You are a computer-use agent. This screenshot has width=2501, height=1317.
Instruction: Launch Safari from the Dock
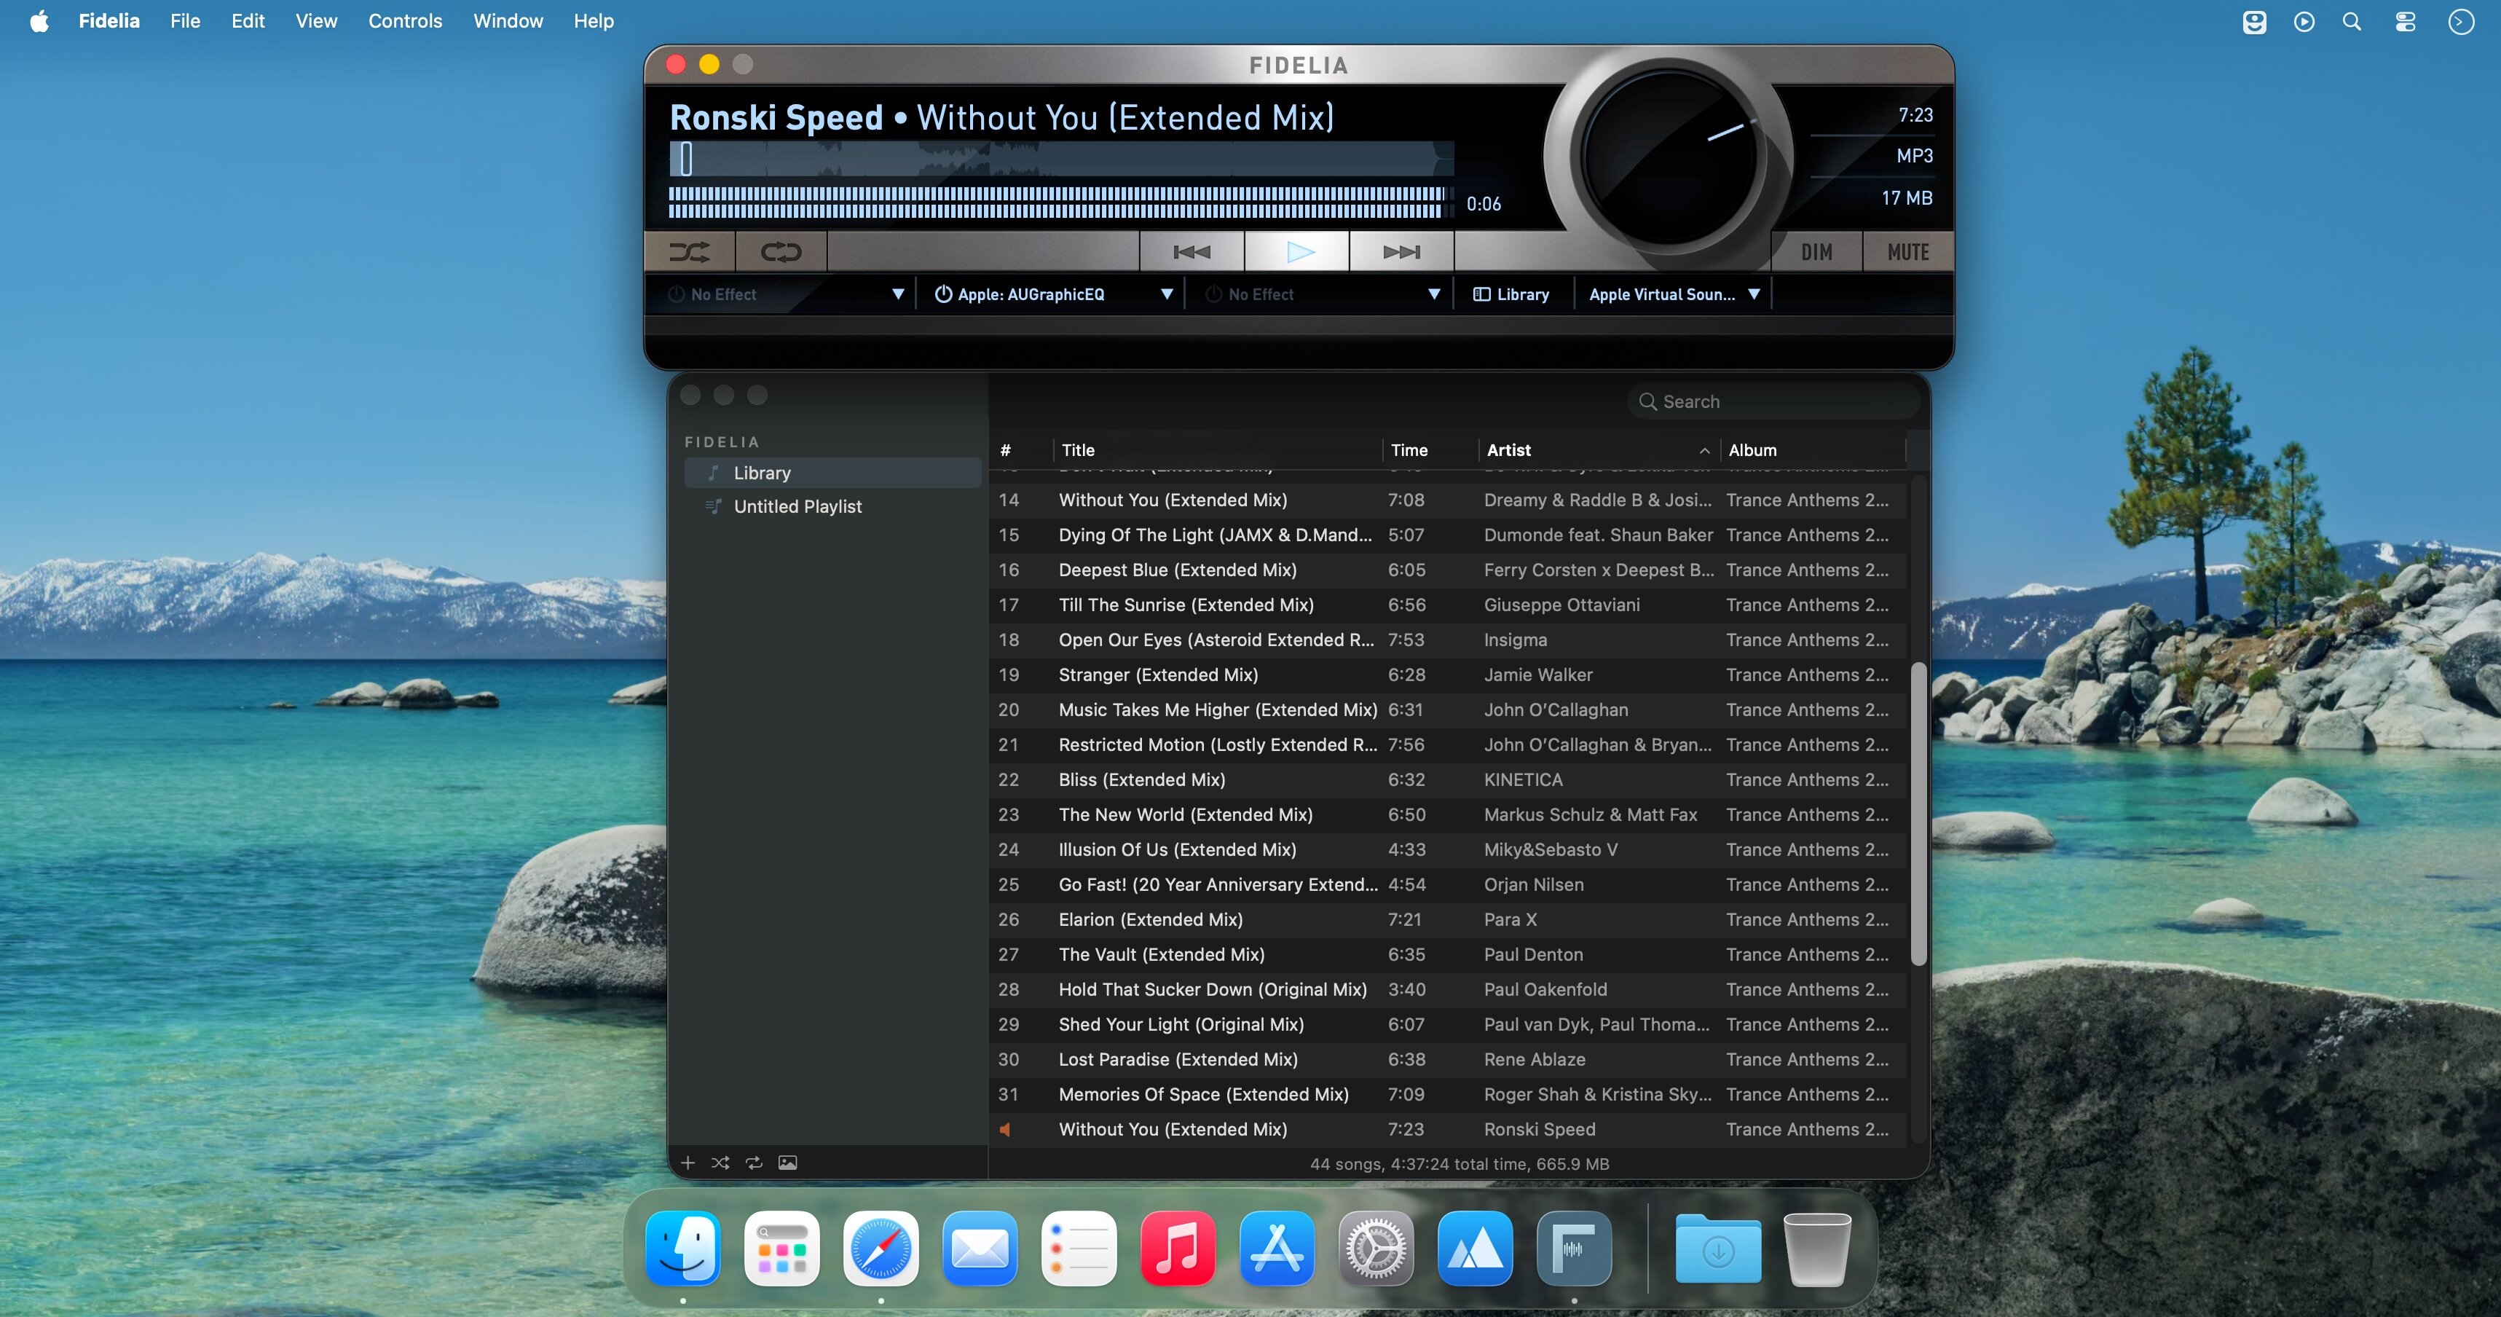[881, 1248]
